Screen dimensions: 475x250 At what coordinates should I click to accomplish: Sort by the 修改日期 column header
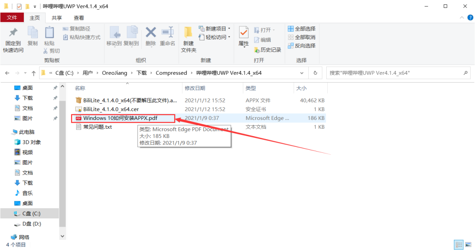(195, 88)
